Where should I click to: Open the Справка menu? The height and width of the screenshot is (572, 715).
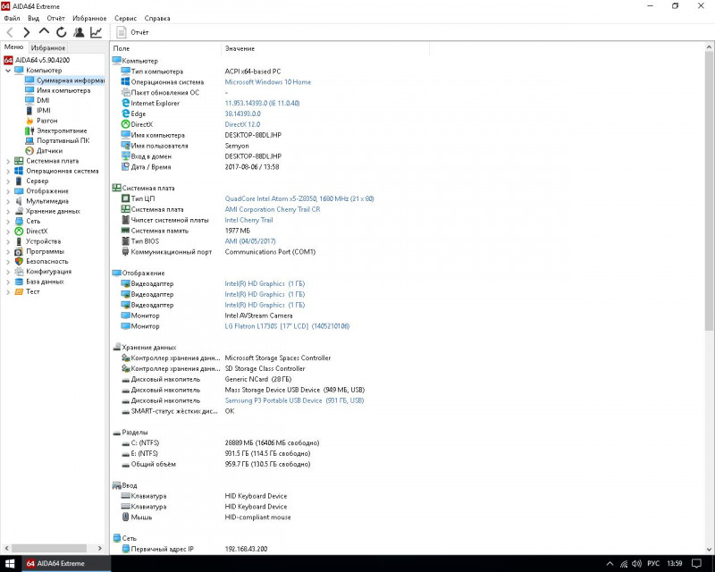click(x=157, y=18)
